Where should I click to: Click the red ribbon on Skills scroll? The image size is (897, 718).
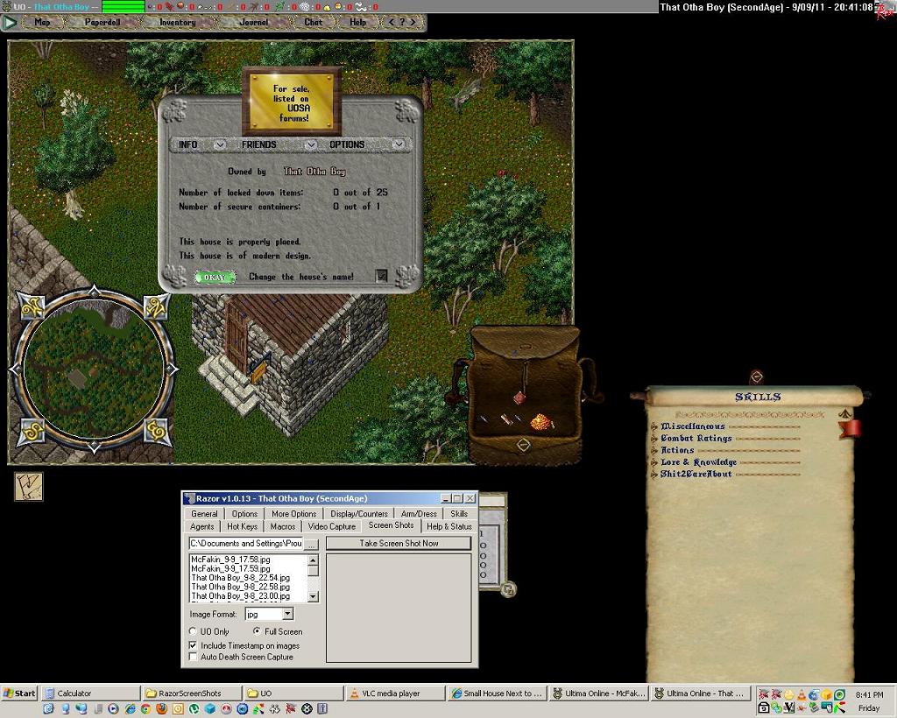pos(849,428)
